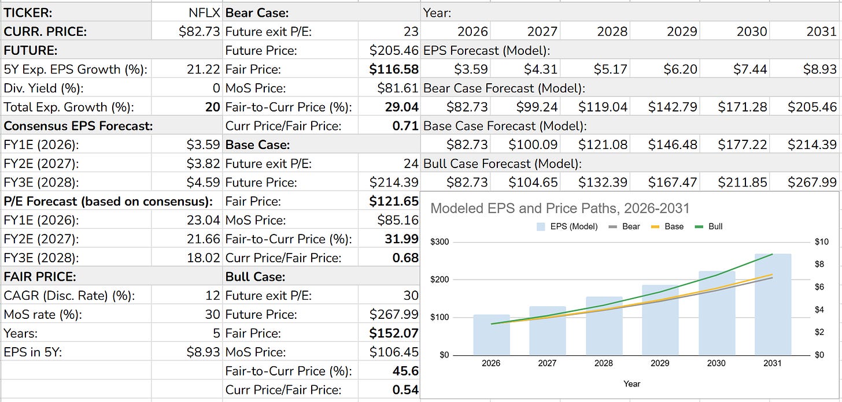Viewport: 842px width, 402px height.
Task: Click the Base yellow legend entry
Action: [x=667, y=226]
